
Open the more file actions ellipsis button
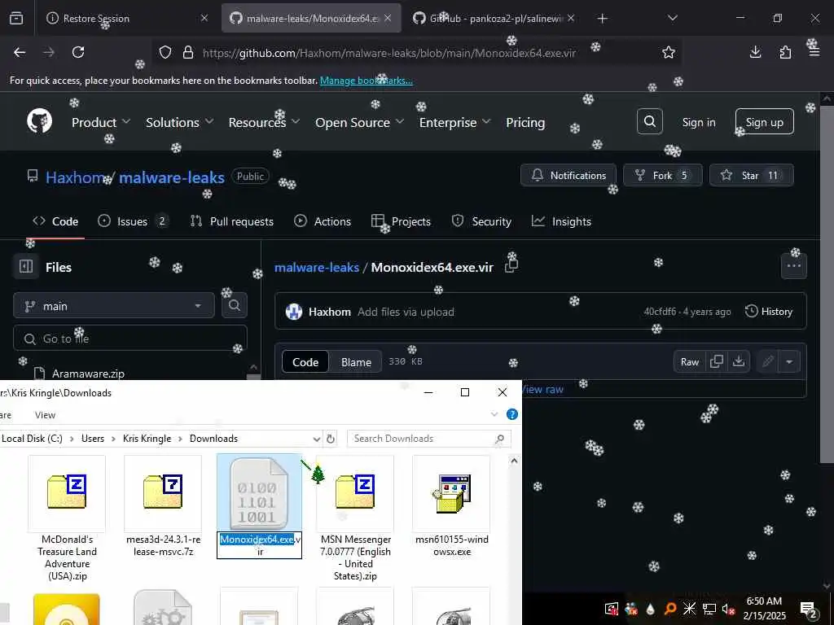[793, 266]
